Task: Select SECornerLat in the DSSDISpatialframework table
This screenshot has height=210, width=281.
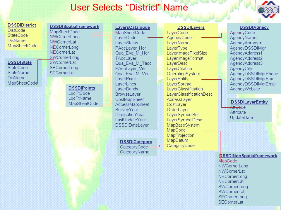Action: click(x=62, y=73)
